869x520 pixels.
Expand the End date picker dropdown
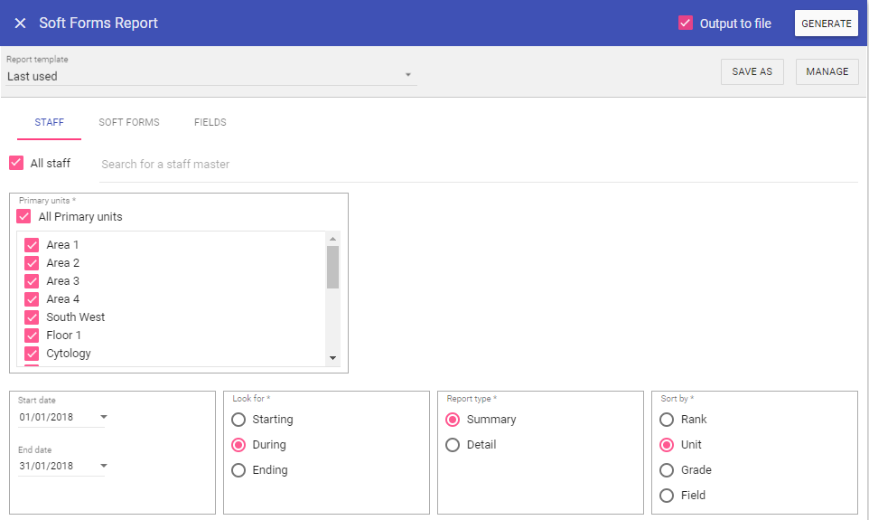pos(103,467)
